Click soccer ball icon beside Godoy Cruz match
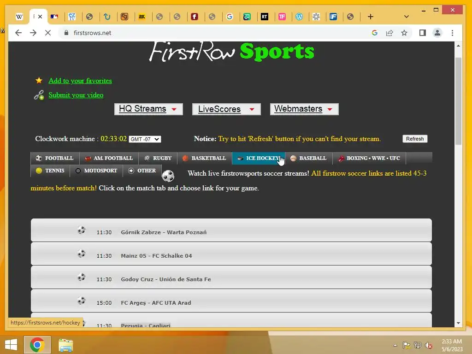The width and height of the screenshot is (472, 354). click(81, 277)
